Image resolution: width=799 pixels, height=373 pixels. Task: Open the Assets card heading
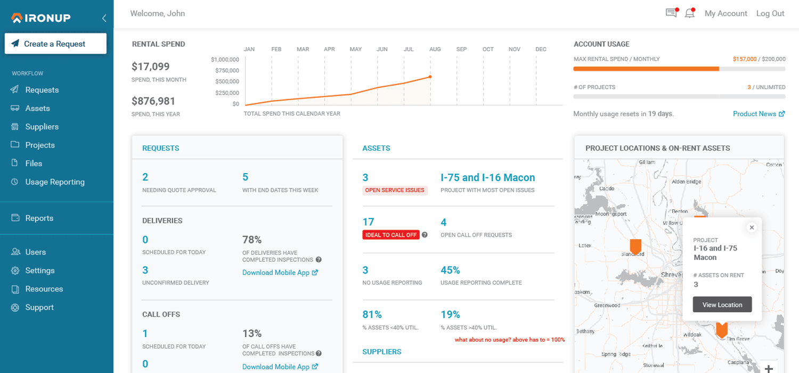coord(376,148)
